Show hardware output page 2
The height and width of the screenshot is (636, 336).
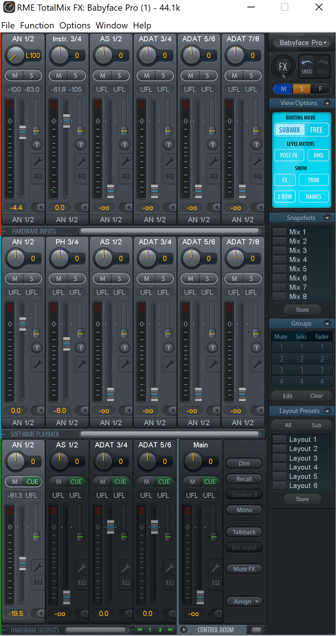160,630
